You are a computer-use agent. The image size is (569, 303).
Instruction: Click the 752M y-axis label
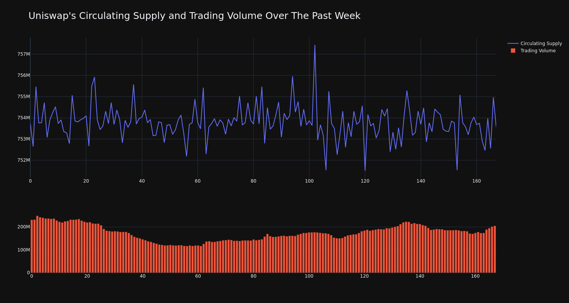[24, 160]
